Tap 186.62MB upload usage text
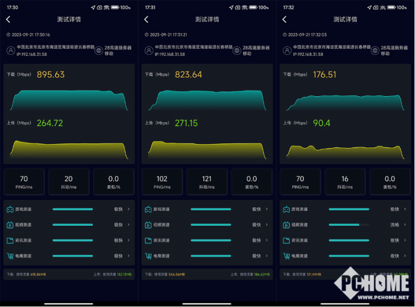The image size is (415, 307). click(x=262, y=275)
